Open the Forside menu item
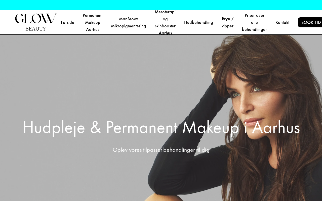 pos(67,22)
